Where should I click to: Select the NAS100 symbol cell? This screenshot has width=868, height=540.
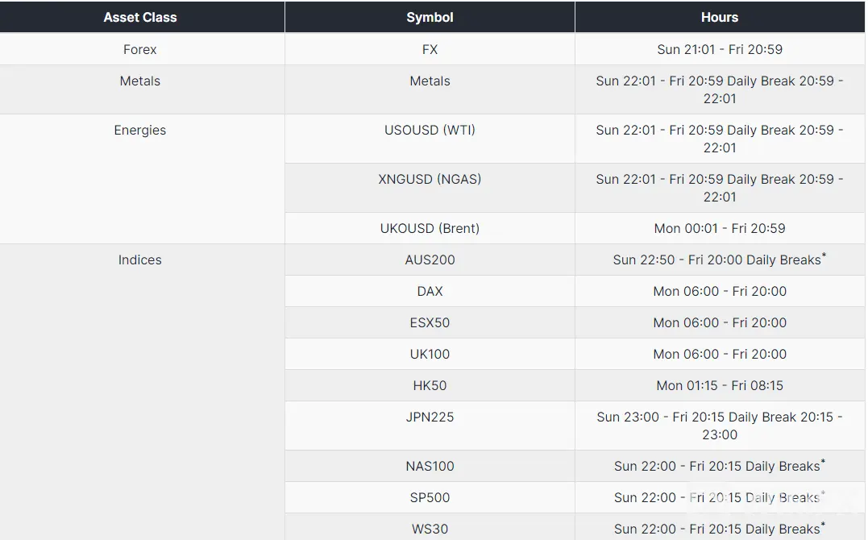click(x=430, y=467)
